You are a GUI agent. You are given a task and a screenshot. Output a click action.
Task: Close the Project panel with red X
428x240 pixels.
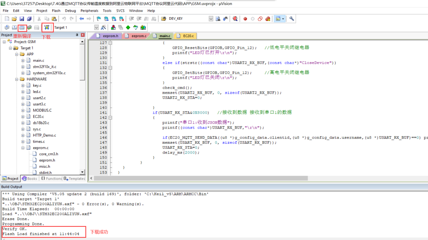pos(83,35)
